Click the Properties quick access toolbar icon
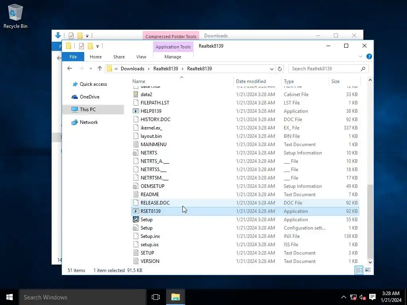Screen dimensions: 407x305 point(81,46)
